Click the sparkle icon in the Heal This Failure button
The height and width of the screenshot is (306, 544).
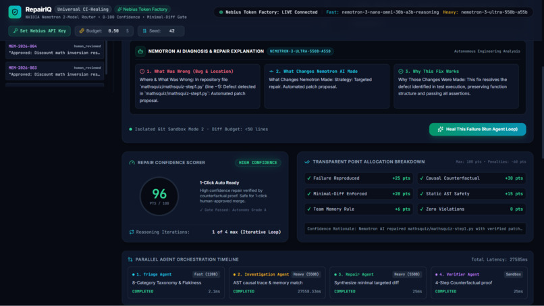440,129
